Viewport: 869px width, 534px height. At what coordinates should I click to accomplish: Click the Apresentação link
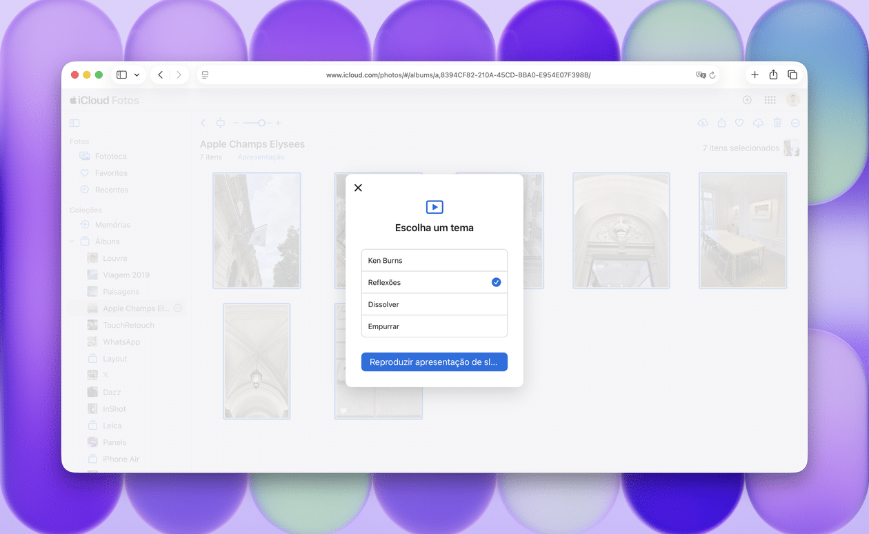[x=261, y=157]
